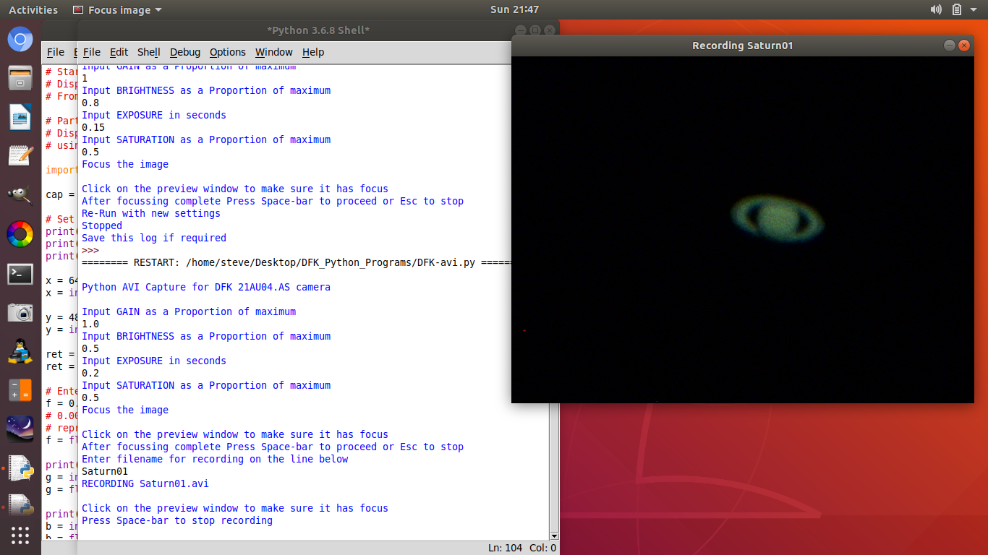Click the '1.0' gain value line
Image resolution: width=988 pixels, height=555 pixels.
(x=90, y=324)
